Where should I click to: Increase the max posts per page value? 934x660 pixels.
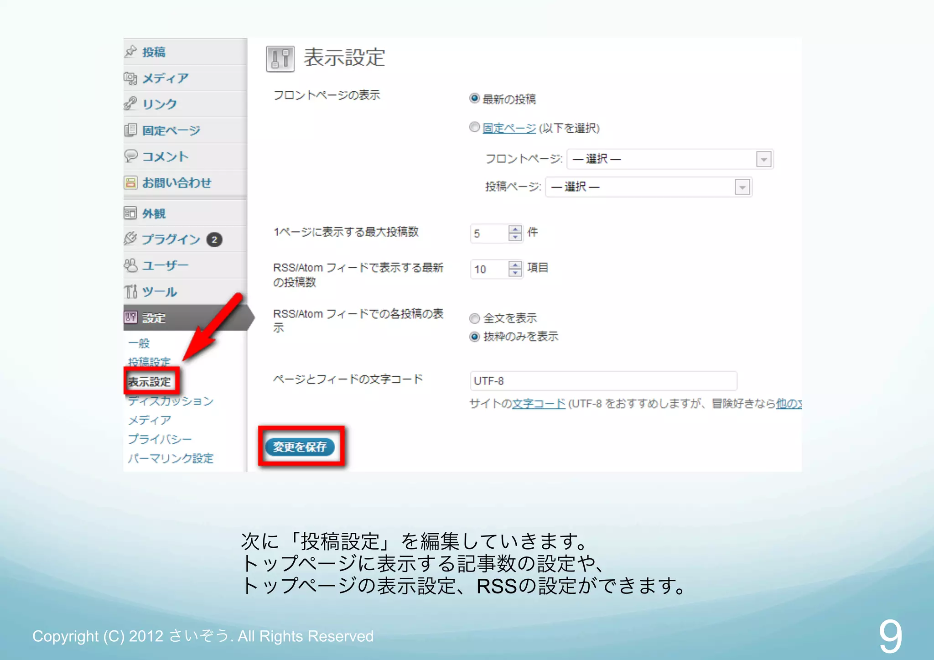click(x=515, y=229)
